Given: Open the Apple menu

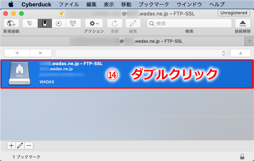Looking at the screenshot, I should [x=11, y=4].
